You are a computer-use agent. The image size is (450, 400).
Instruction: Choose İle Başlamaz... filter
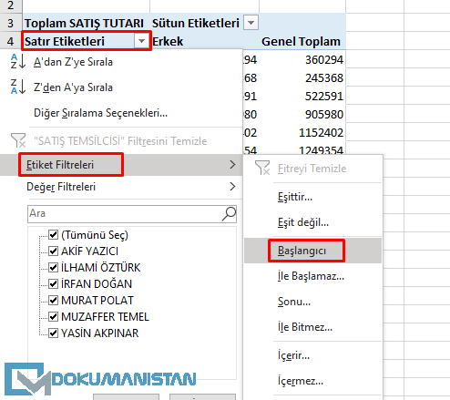(311, 276)
